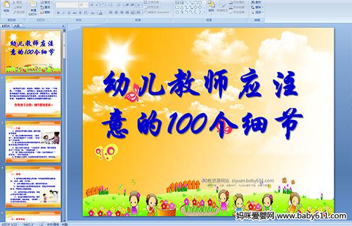Toggle text Shadow formatting
This screenshot has height=226, width=352.
click(x=80, y=13)
